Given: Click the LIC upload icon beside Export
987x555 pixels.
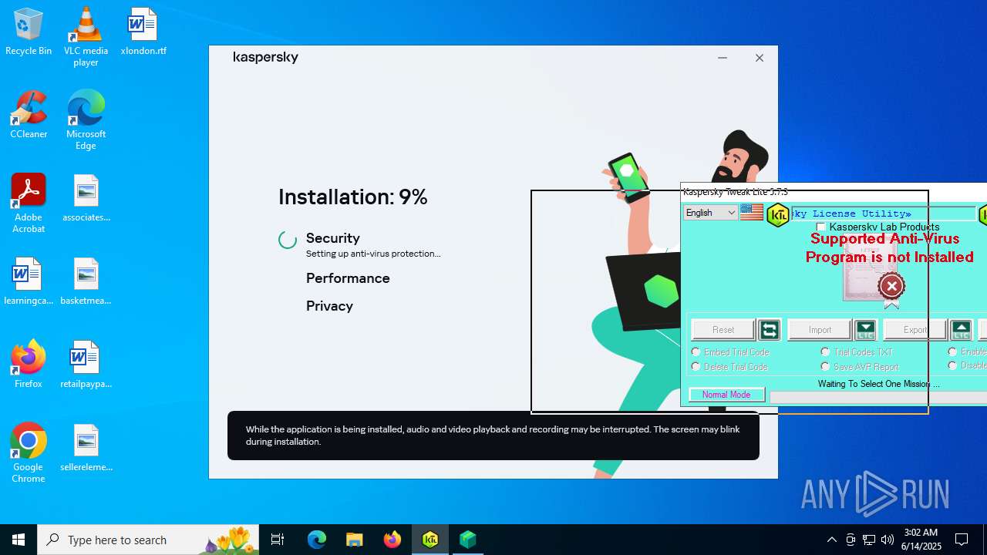Looking at the screenshot, I should click(961, 330).
